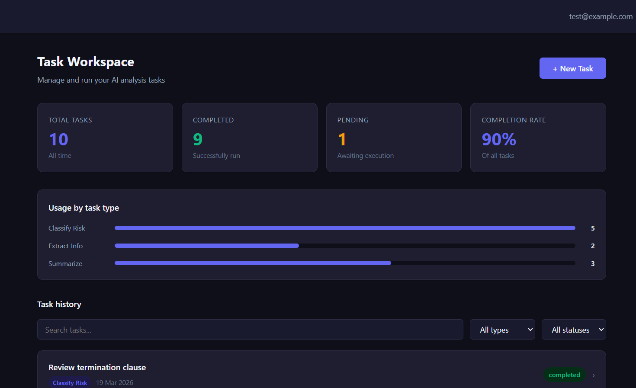Open the All types dropdown

tap(502, 330)
